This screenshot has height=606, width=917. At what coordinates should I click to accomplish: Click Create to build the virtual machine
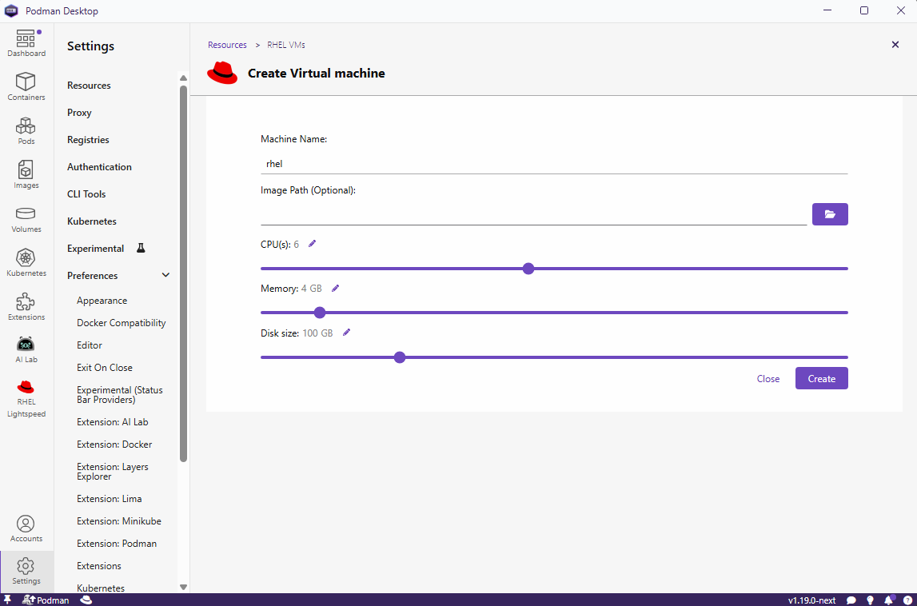tap(821, 378)
